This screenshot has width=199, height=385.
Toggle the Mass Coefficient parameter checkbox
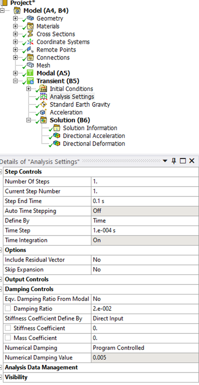click(x=8, y=338)
